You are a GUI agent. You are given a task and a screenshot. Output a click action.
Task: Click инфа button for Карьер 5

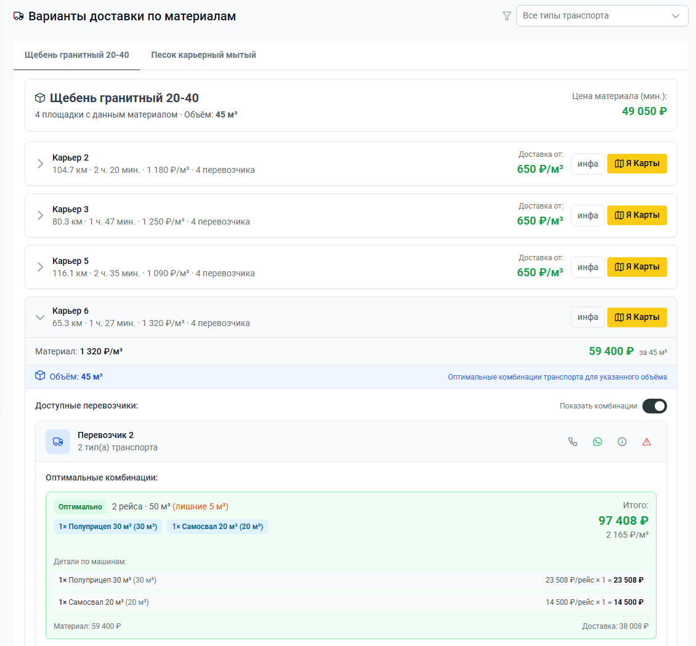[x=588, y=268]
